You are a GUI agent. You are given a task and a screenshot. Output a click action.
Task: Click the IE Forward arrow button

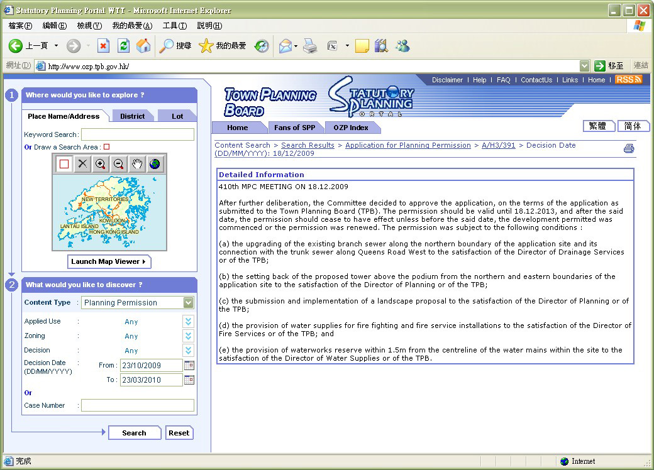pos(74,46)
